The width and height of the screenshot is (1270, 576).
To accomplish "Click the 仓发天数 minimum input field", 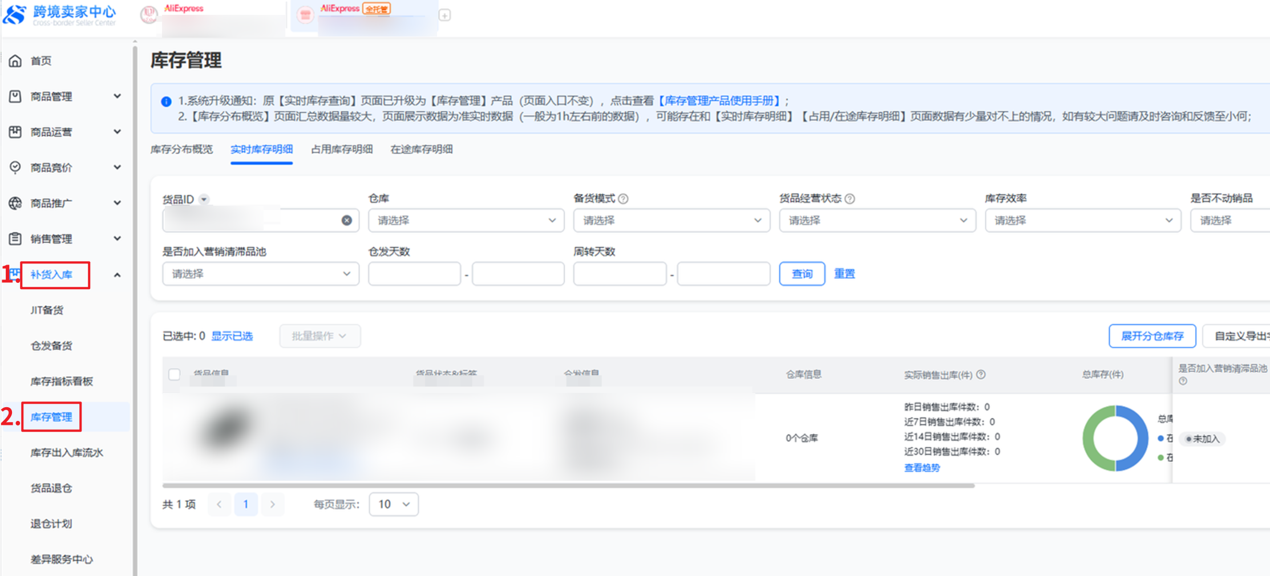I will coord(414,274).
